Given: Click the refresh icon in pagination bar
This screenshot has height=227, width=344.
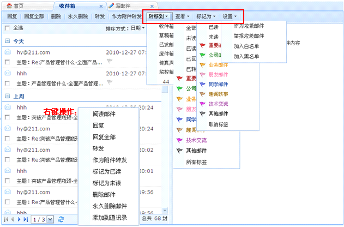Looking at the screenshot, I should click(61, 219).
